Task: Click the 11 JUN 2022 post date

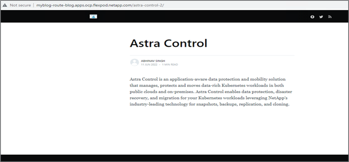Action: (149, 65)
